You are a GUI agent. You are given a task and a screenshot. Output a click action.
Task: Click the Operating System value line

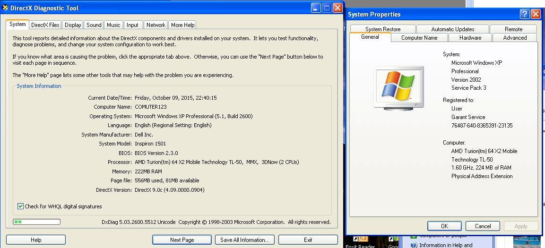coord(194,116)
